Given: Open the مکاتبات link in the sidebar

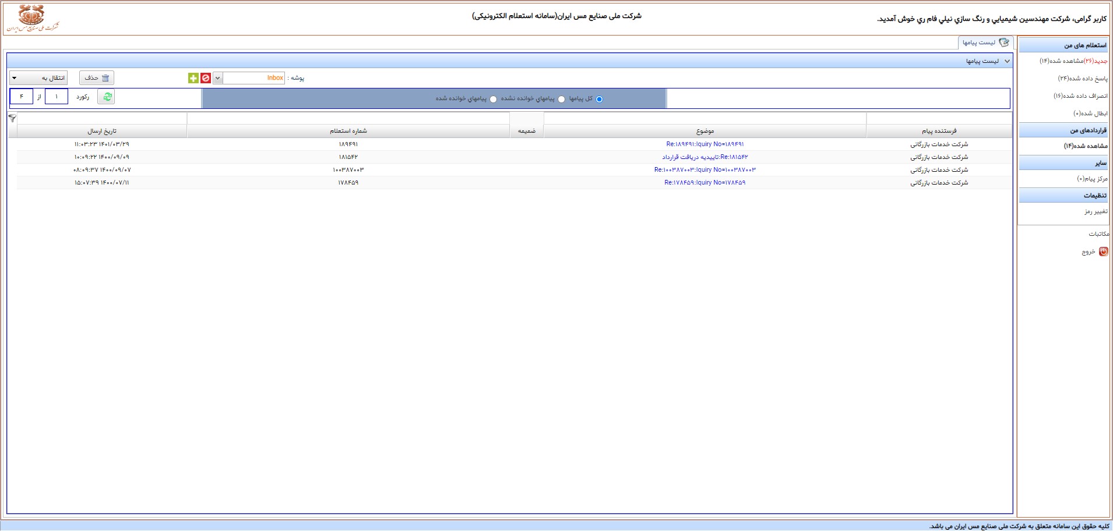Looking at the screenshot, I should point(1098,234).
